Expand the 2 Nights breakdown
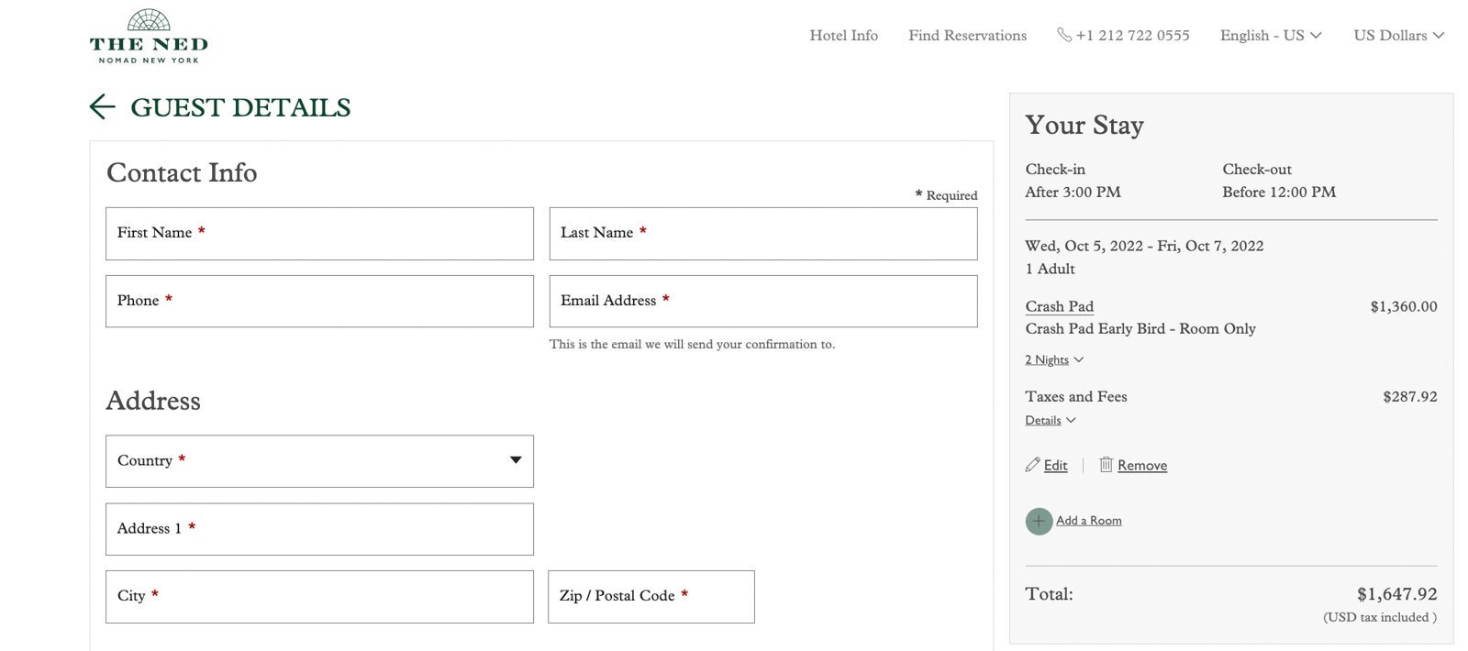 [1053, 359]
